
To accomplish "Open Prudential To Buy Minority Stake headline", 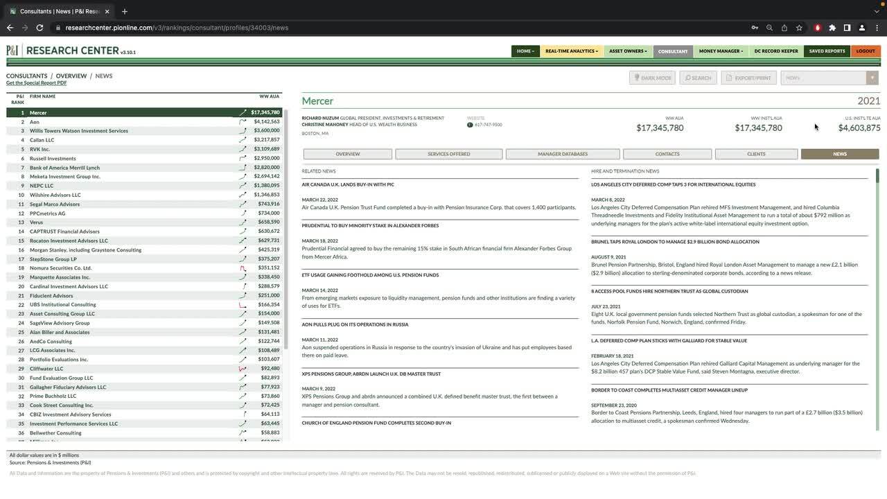I will click(x=370, y=226).
